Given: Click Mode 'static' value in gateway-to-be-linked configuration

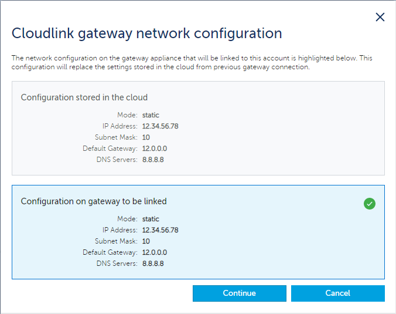Looking at the screenshot, I should pos(151,219).
